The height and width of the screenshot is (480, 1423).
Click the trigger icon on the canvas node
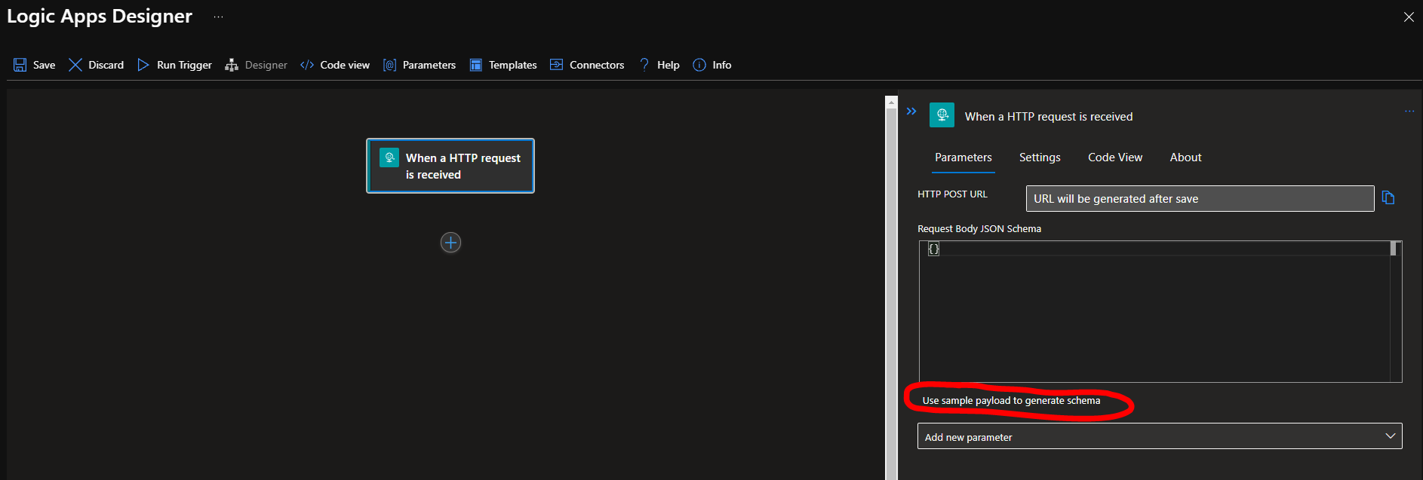click(x=389, y=157)
